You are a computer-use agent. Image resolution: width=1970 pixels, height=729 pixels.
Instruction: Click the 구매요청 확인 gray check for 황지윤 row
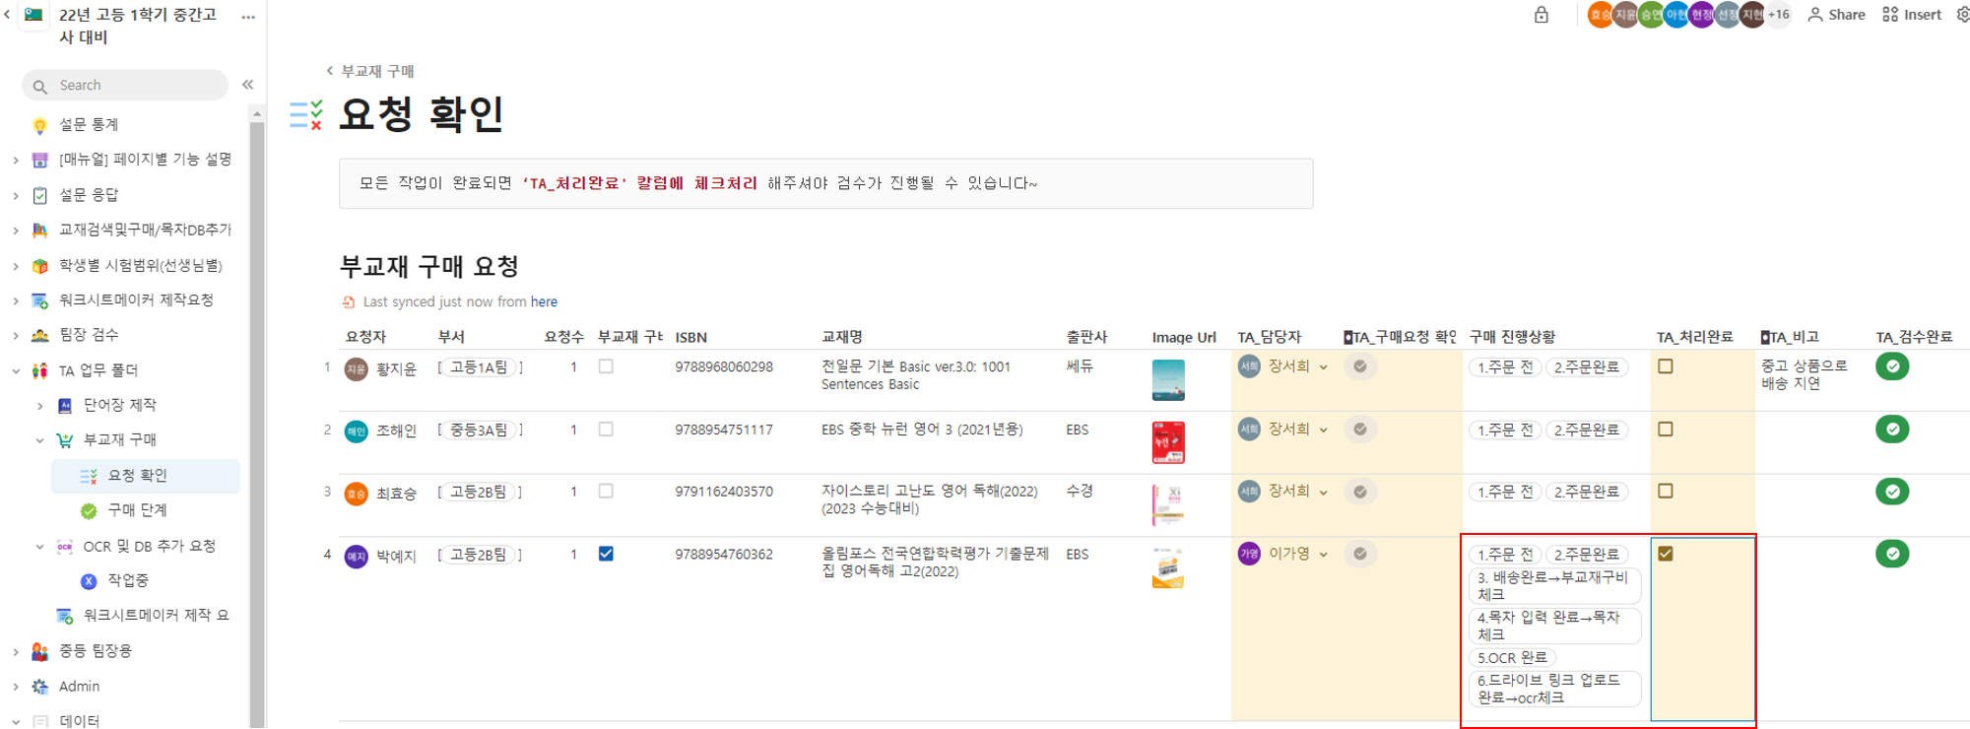[x=1360, y=366]
